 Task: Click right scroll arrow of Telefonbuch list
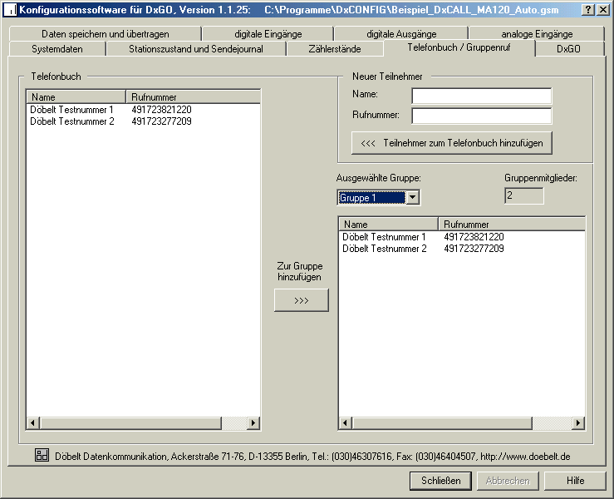(253, 423)
